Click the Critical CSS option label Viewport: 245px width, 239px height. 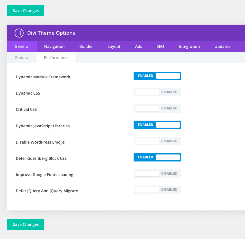(x=26, y=109)
